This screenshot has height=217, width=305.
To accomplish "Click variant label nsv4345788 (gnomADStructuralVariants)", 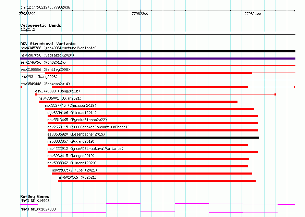I will (x=59, y=48).
